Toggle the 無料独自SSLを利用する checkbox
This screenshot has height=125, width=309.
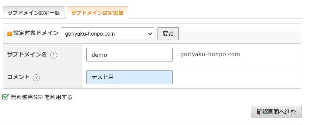(x=5, y=96)
